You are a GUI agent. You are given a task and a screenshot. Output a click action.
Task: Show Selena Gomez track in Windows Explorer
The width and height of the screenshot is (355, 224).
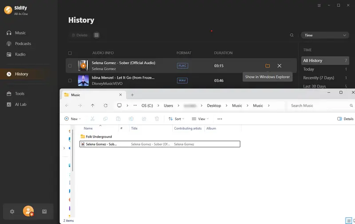tap(268, 66)
